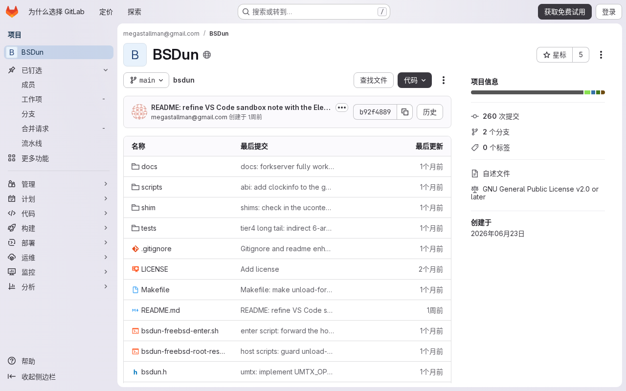
Task: Click 获取免费试用 button
Action: 565,12
